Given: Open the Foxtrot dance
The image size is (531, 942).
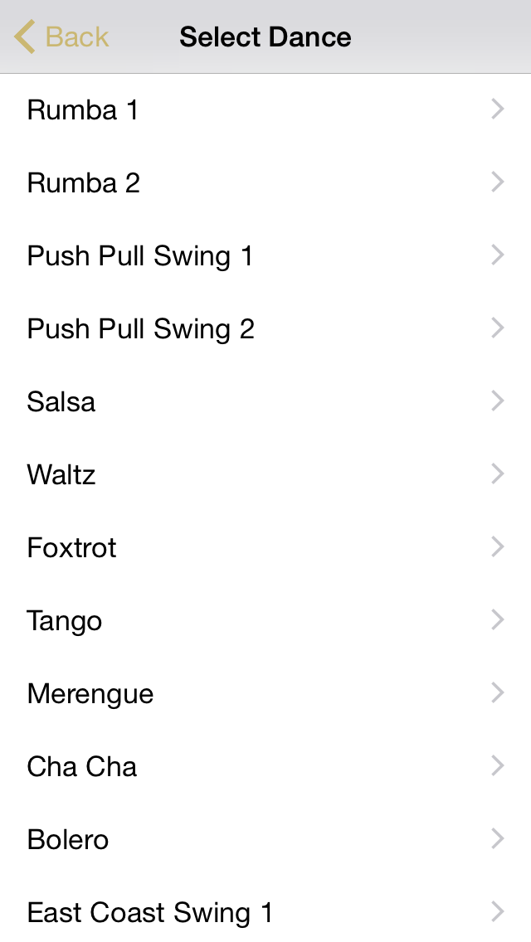Looking at the screenshot, I should point(265,548).
